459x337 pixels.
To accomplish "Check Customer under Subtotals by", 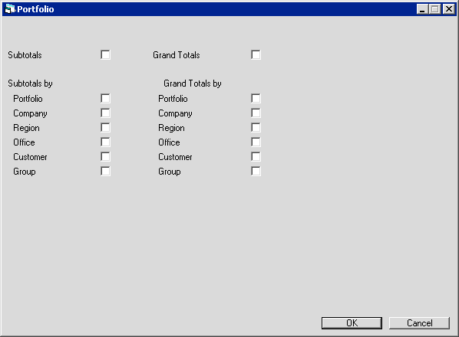I will 105,157.
